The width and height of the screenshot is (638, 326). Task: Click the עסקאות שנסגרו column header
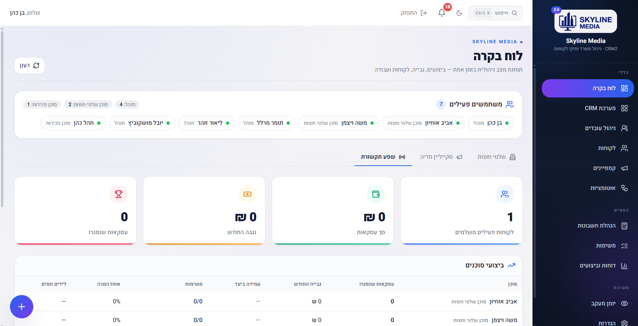tap(377, 284)
